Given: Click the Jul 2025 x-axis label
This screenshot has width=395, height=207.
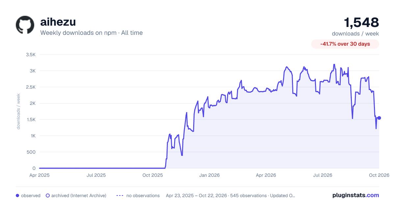Looking at the screenshot, I should (x=96, y=175).
